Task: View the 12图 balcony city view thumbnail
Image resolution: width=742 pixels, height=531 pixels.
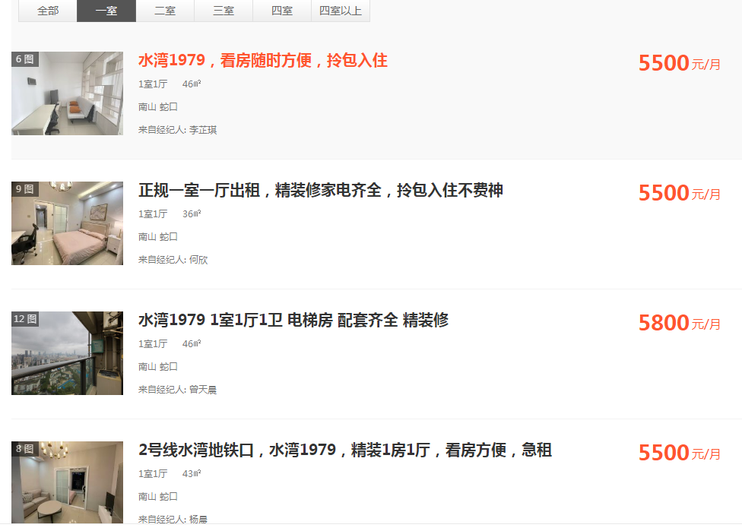Action: pos(67,353)
